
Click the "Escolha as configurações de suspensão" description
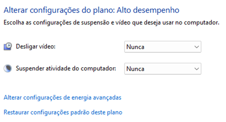point(111,23)
